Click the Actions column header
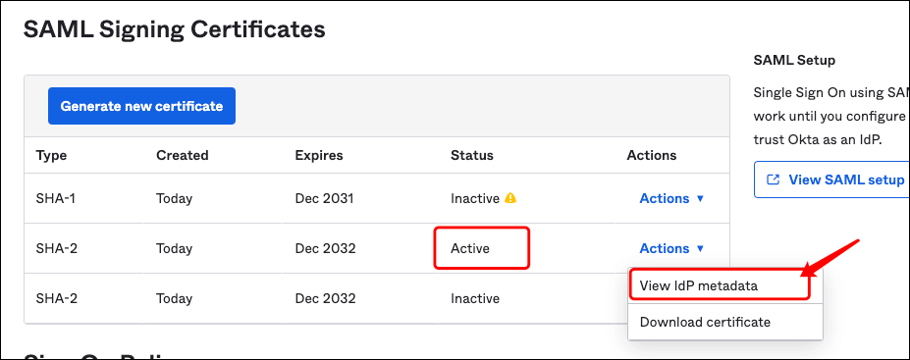 point(652,155)
